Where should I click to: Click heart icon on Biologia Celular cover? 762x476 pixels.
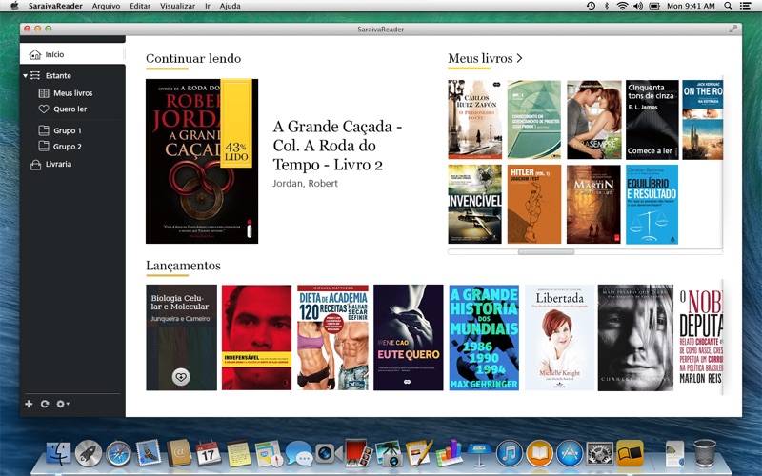click(x=181, y=376)
